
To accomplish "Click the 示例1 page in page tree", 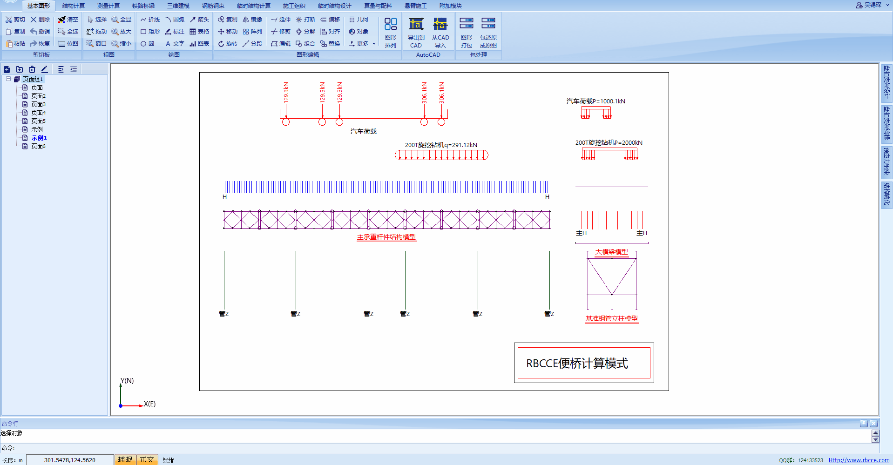I will point(39,137).
